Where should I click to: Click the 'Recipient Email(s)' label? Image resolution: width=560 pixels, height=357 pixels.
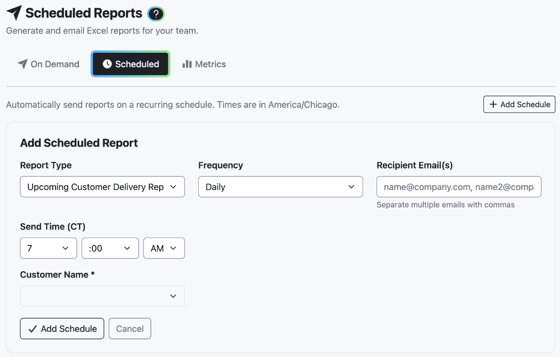click(415, 165)
